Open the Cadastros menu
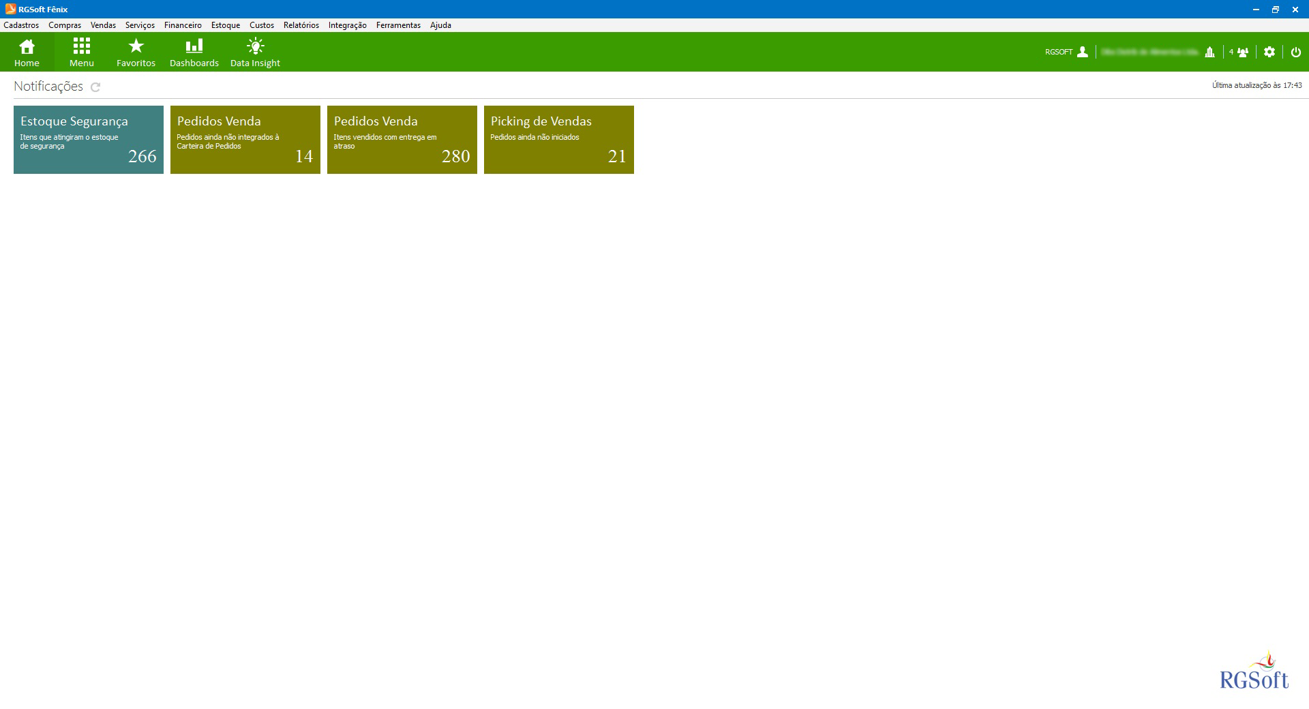Screen dimensions: 1309x709 [21, 25]
